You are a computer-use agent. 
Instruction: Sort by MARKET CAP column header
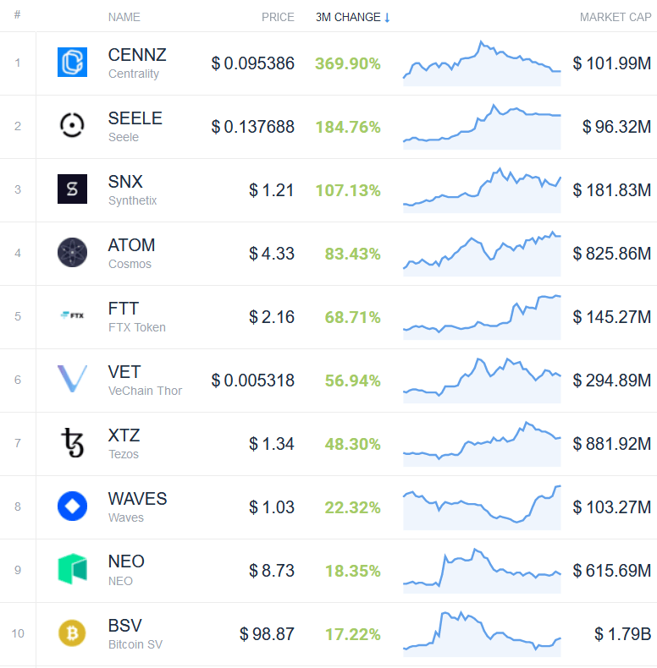coord(616,17)
